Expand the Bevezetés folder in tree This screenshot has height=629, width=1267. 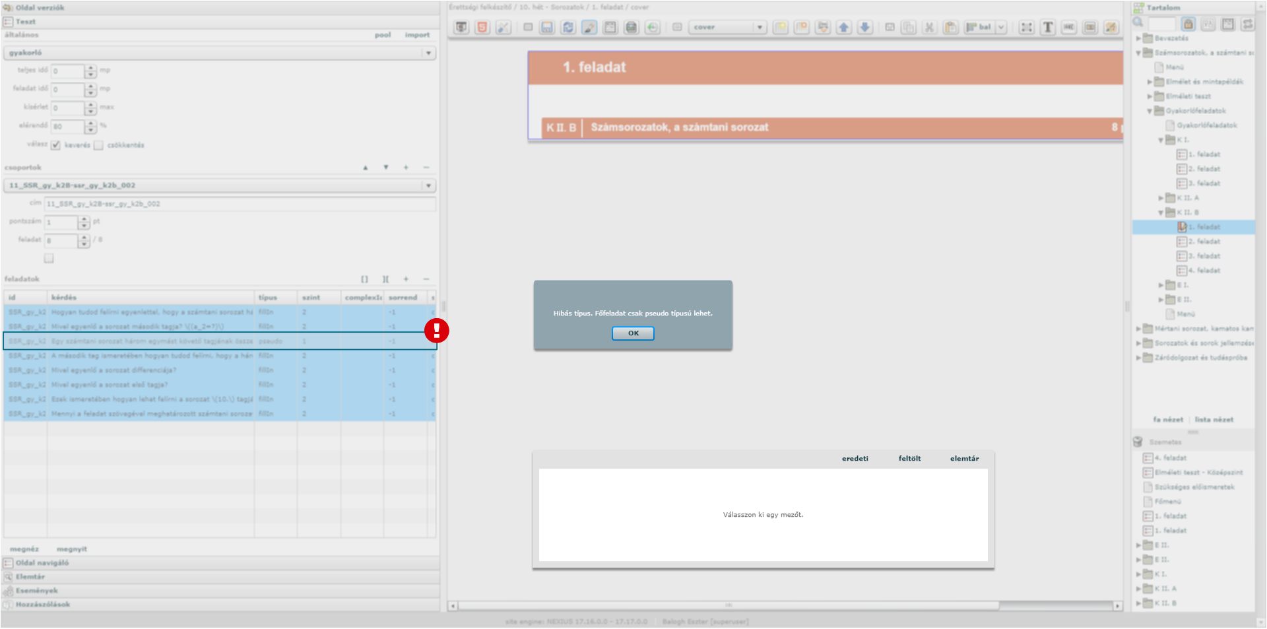tap(1138, 38)
